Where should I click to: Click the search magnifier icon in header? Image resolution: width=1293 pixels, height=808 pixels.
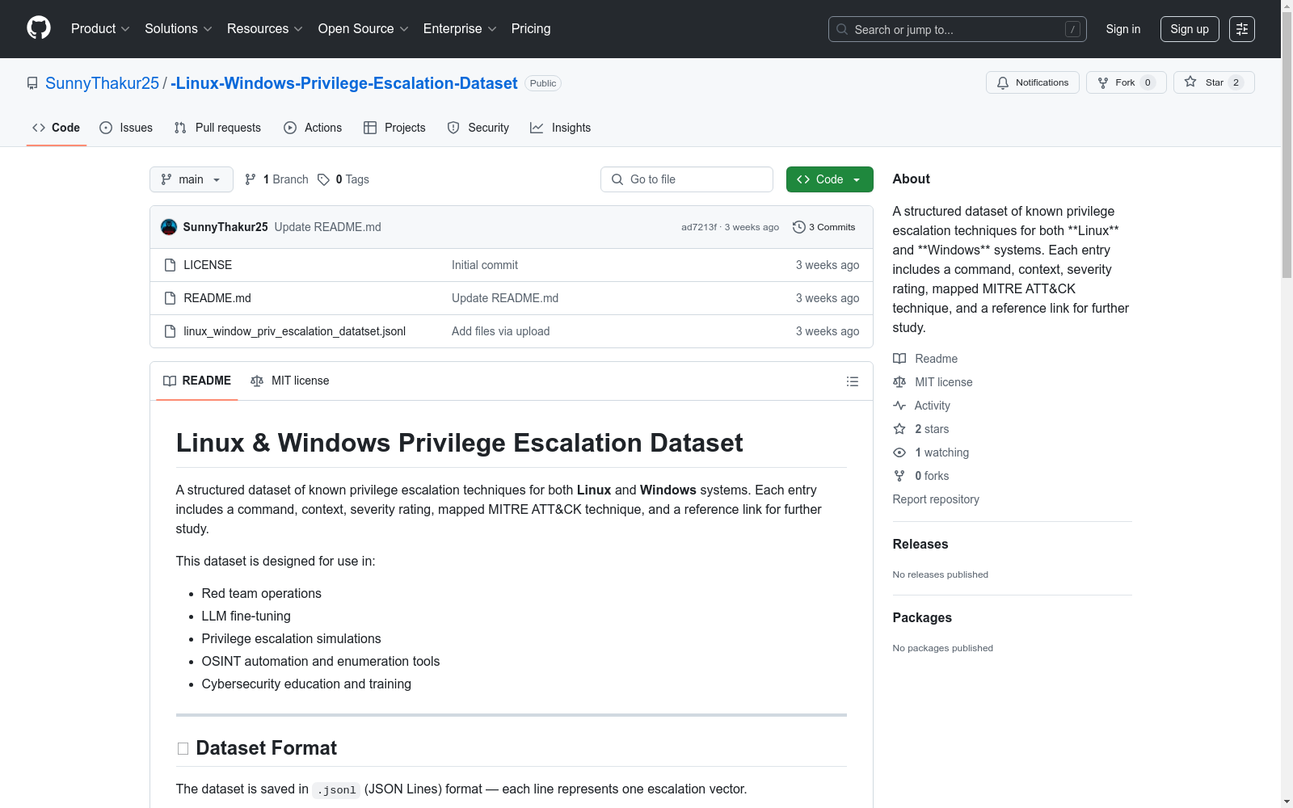point(842,29)
